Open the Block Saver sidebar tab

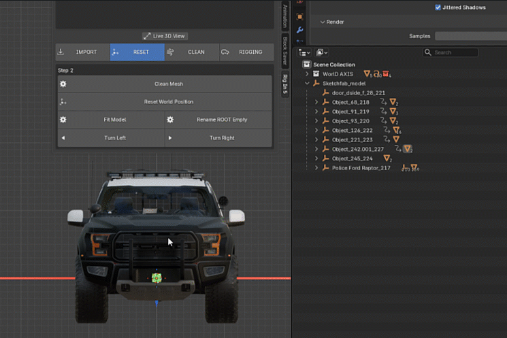(285, 50)
